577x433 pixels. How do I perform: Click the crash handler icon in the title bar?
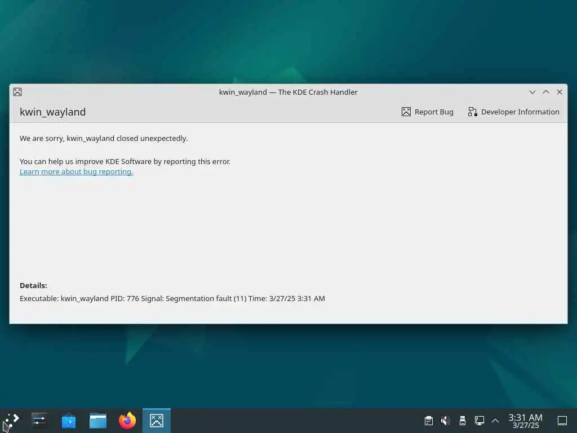(x=17, y=92)
